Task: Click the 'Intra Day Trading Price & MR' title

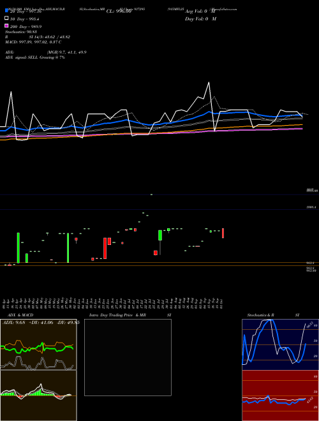Action: point(117,315)
